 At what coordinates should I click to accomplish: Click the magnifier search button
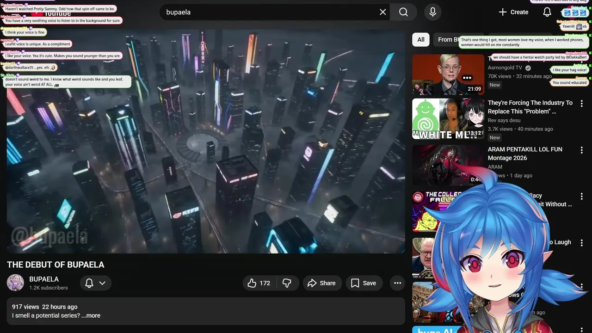pyautogui.click(x=403, y=12)
